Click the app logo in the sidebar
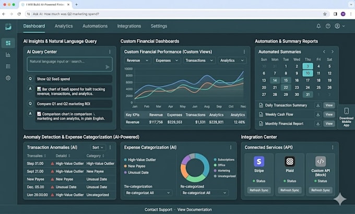Image resolution: width=355 pixels, height=214 pixels. [8, 27]
